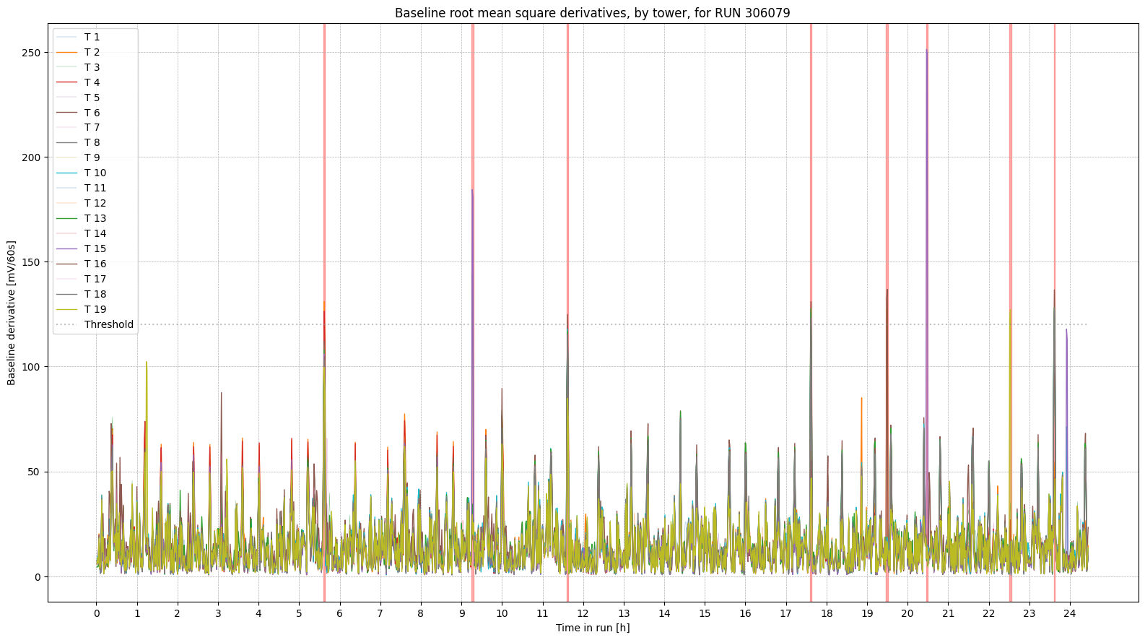Click the T 10 legend label
1145x640 pixels.
tap(95, 173)
